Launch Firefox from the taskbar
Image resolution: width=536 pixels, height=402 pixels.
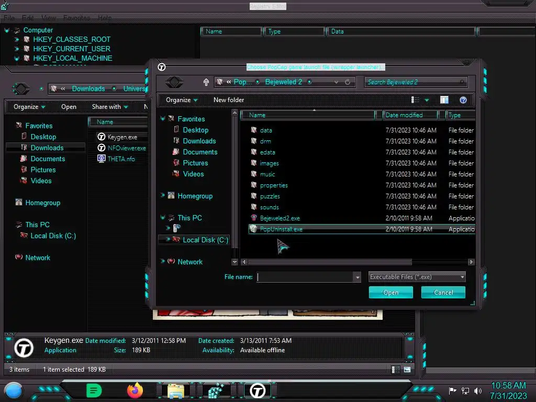(x=135, y=390)
